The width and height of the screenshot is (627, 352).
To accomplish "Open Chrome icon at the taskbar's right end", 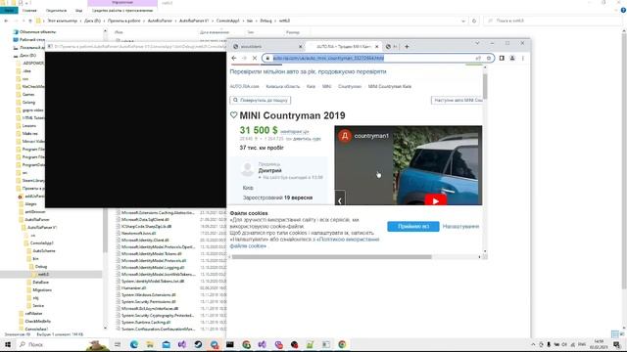I will [x=342, y=344].
